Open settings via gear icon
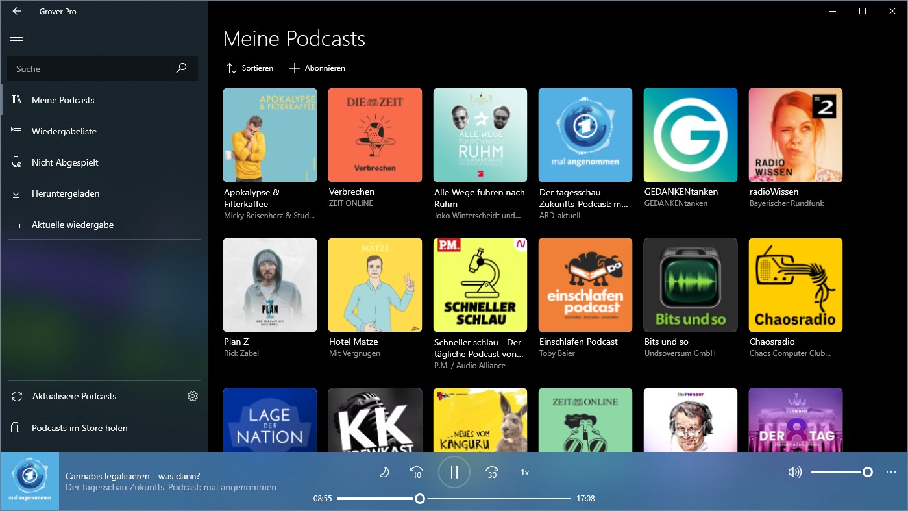 193,396
